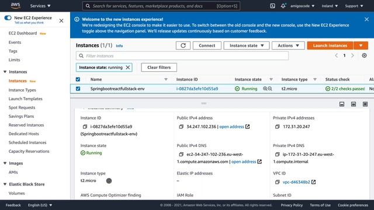Click the details panel resize handle
The width and height of the screenshot is (374, 210).
click(x=204, y=103)
